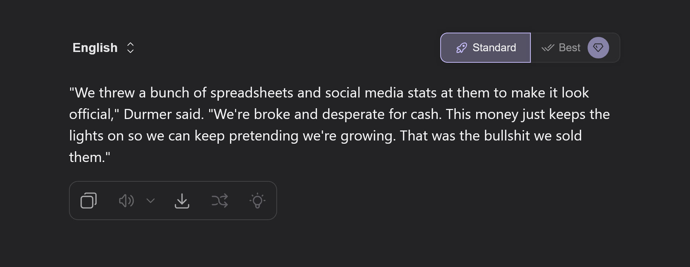Switch to Best translation mode
690x267 pixels.
(x=569, y=48)
